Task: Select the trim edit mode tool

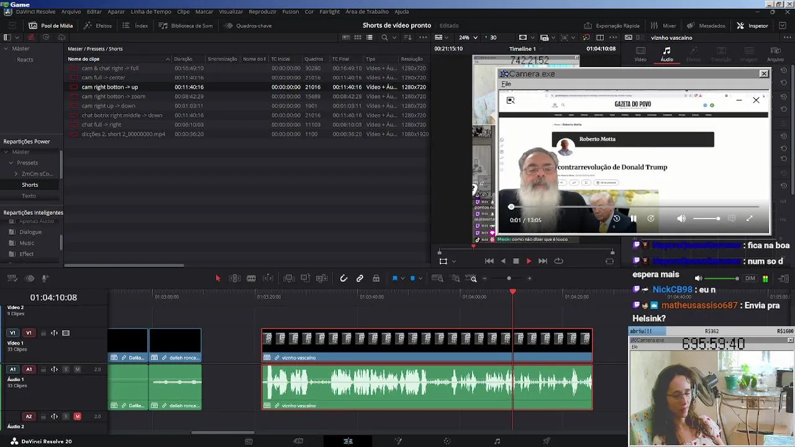Action: (x=235, y=278)
